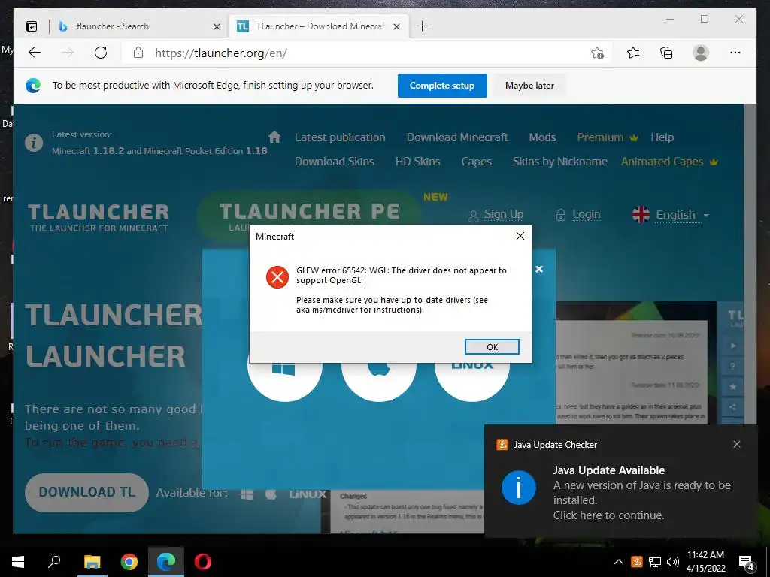770x577 pixels.
Task: Click the TLAUNCHER logo
Action: pos(99,217)
